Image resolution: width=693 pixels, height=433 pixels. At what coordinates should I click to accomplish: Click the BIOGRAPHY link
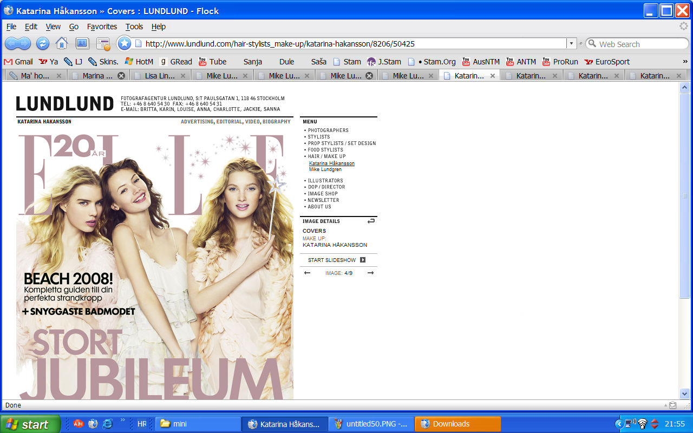[277, 122]
